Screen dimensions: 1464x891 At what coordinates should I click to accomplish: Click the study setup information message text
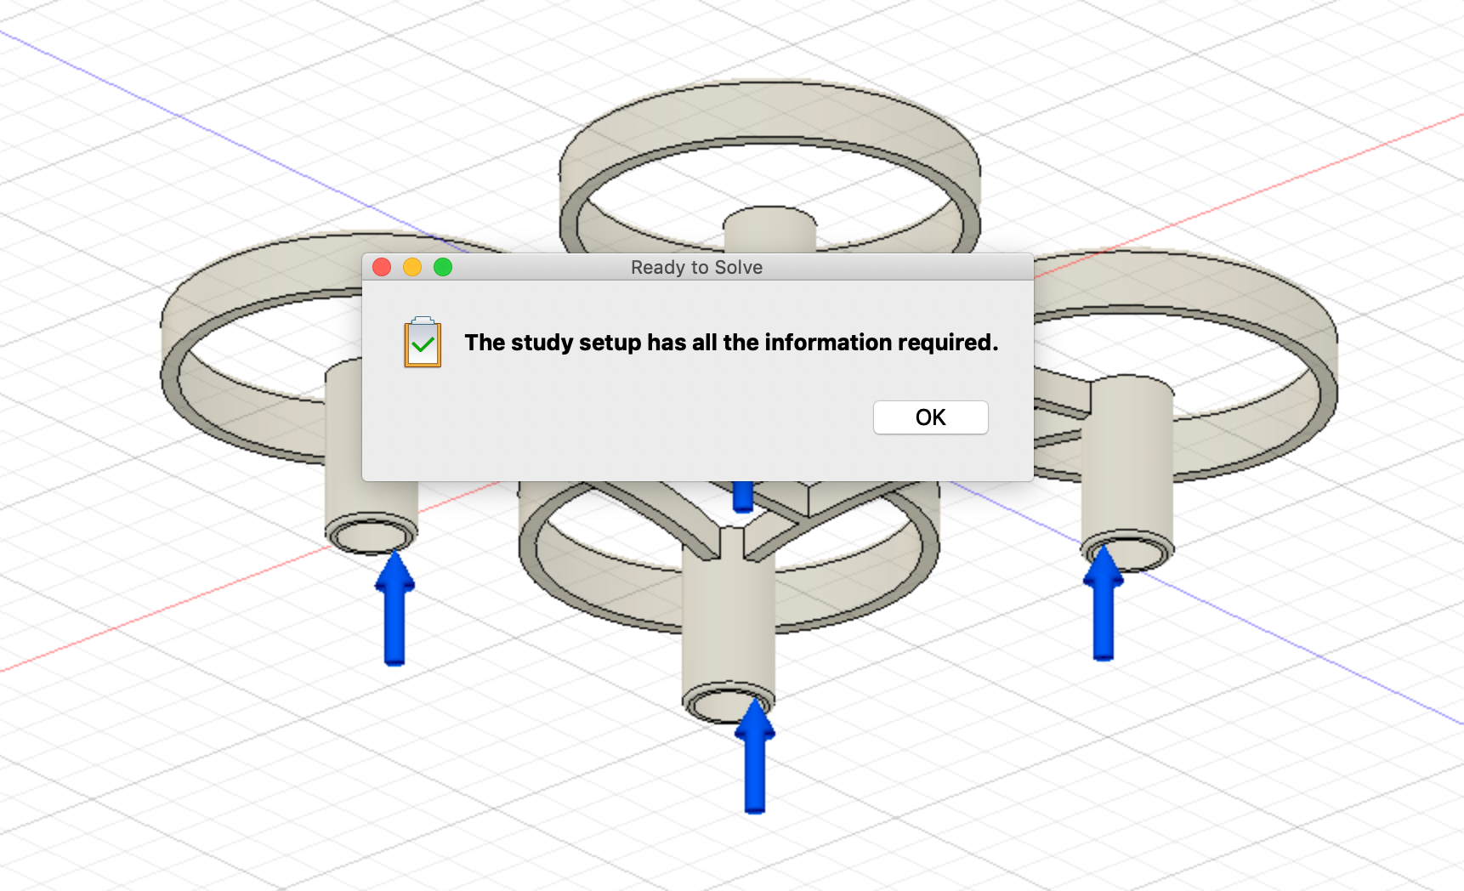point(731,343)
